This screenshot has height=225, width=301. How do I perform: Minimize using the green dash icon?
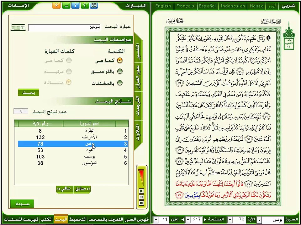[66, 6]
